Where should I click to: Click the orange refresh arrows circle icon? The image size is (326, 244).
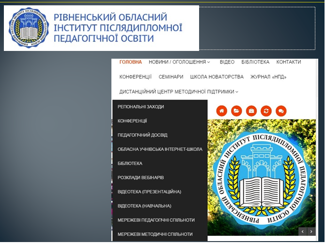tap(266, 111)
